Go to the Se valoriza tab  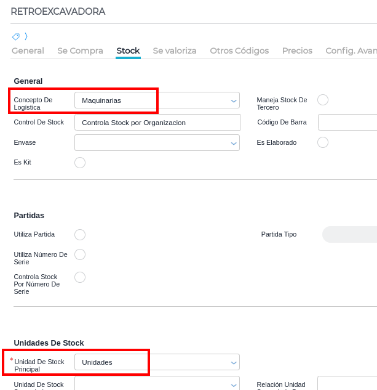[x=175, y=51]
